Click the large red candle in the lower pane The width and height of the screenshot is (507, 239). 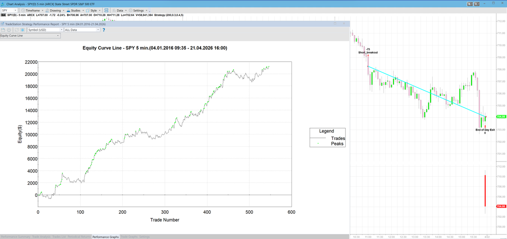485,191
